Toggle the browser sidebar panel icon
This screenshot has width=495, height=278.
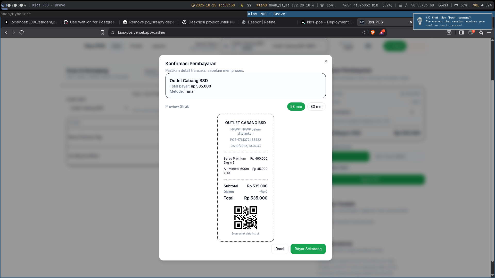click(x=461, y=32)
